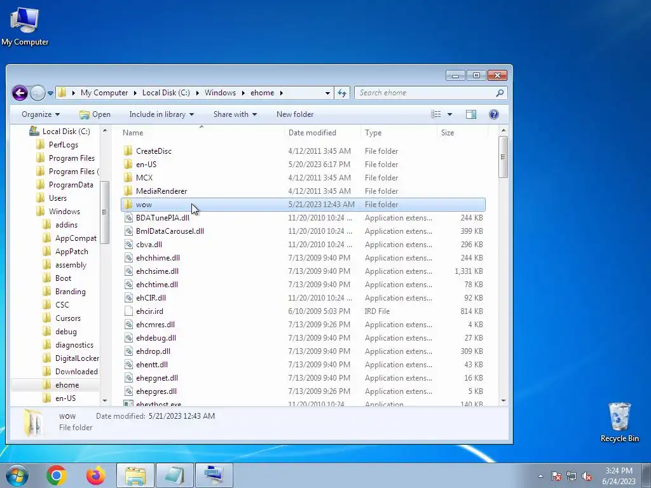Click navigation pane scroll down arrow
The image size is (651, 488).
[105, 401]
